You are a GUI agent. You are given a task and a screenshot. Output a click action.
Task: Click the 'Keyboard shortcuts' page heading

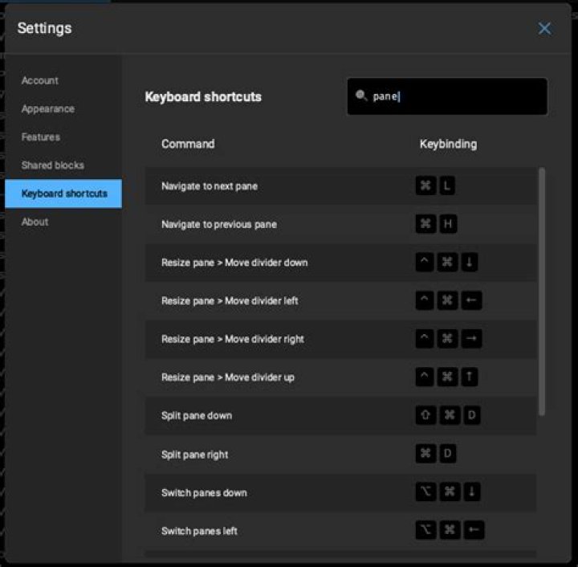203,97
